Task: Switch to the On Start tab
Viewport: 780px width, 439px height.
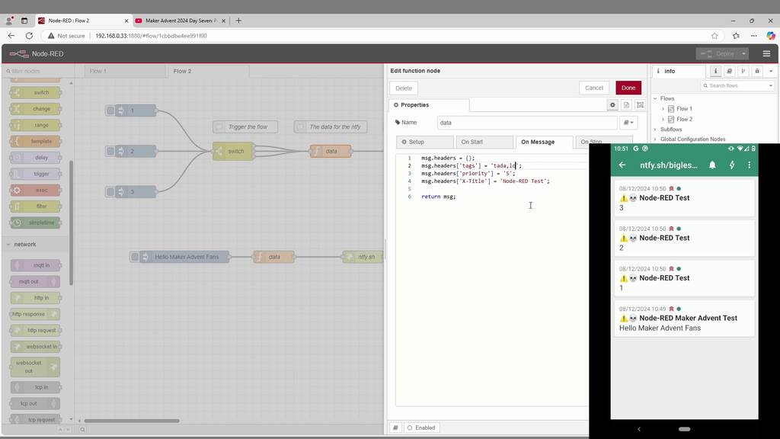Action: (484, 143)
